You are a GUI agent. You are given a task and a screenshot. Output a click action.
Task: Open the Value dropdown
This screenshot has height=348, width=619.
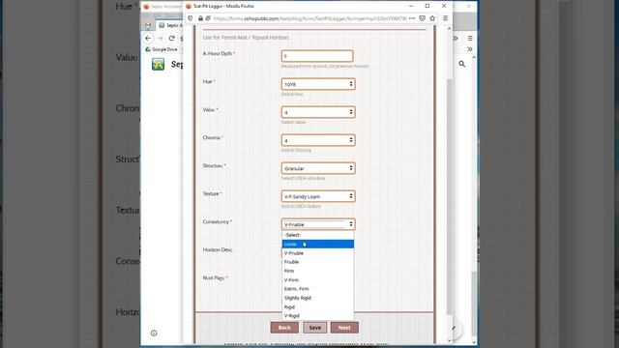point(318,112)
